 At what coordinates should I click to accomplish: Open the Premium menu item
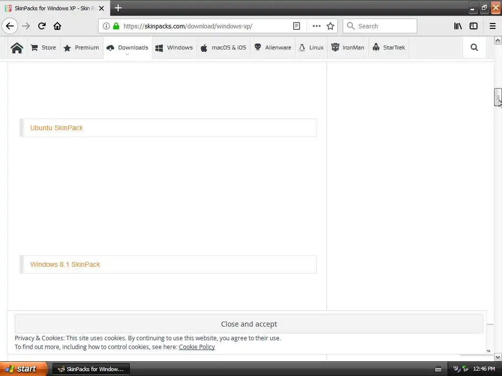(x=81, y=47)
